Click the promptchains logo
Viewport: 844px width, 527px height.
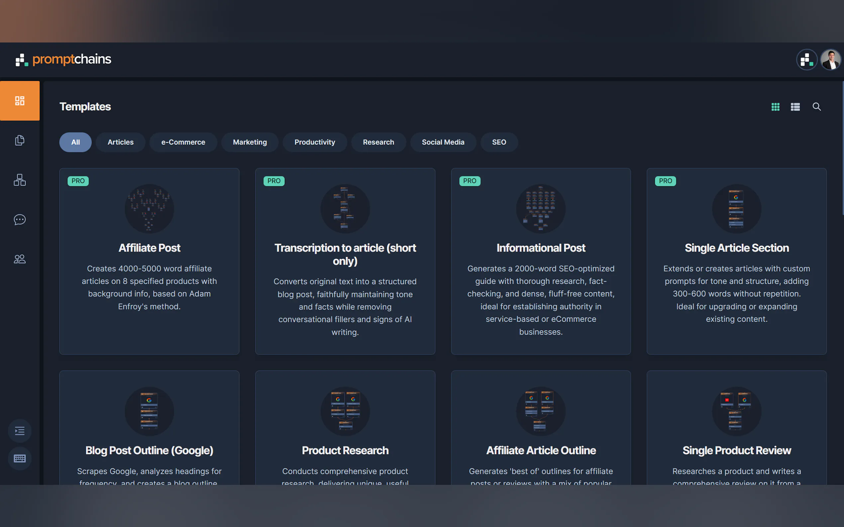click(63, 60)
